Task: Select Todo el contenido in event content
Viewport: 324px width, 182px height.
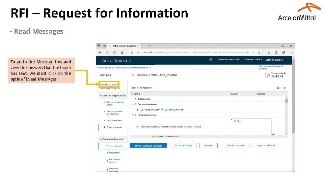Action: click(x=114, y=146)
